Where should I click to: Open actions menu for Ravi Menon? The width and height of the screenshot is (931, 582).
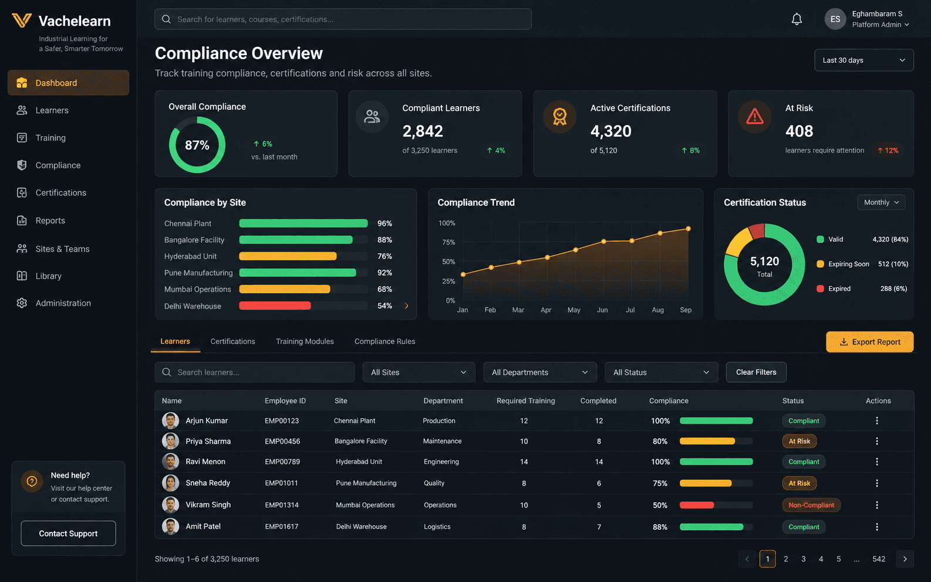tap(877, 462)
